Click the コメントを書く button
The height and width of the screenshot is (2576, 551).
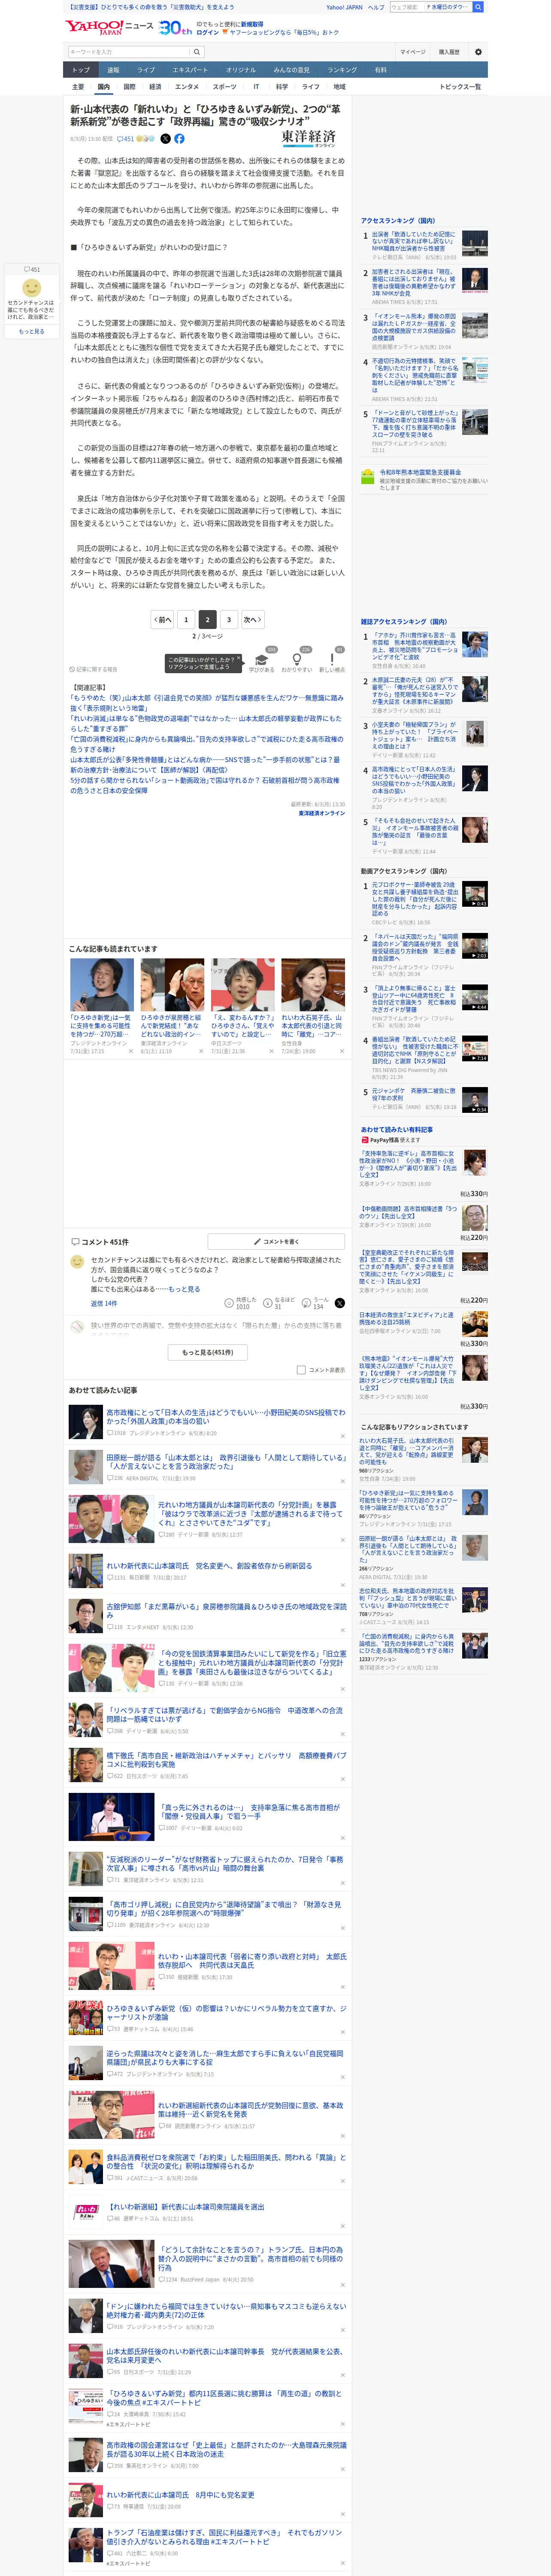pos(276,1242)
